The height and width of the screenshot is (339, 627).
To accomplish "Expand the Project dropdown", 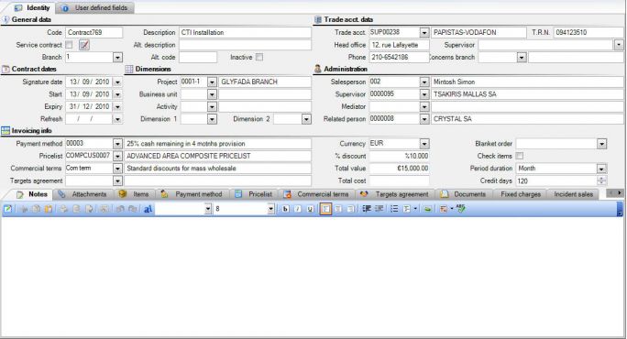I will click(x=212, y=82).
